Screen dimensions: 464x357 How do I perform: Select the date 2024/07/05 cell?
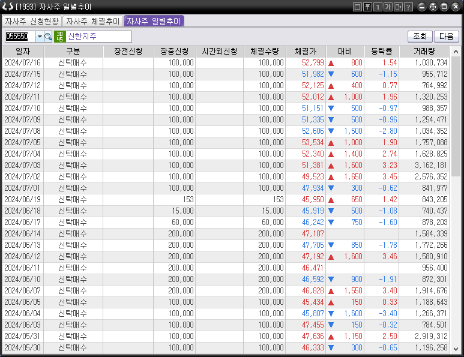coord(23,143)
